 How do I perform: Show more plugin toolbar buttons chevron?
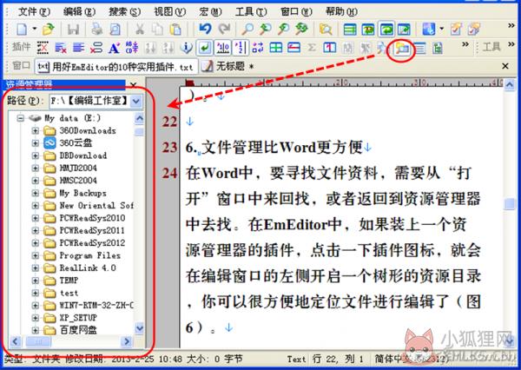[465, 44]
